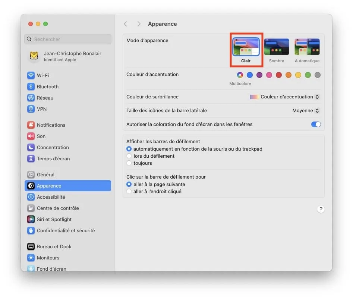
Task: Pick the purple accent color
Action: (259, 75)
